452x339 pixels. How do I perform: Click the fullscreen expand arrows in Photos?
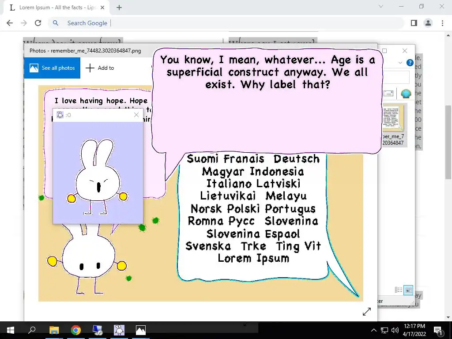367,312
